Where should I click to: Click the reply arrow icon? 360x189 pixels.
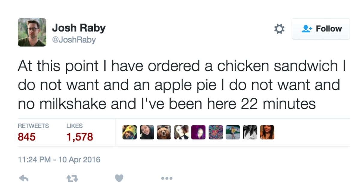pos(24,178)
